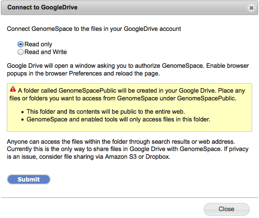
Task: Click the red warning triangle icon
Action: tap(13, 90)
